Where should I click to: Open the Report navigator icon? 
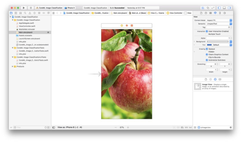click(x=48, y=13)
